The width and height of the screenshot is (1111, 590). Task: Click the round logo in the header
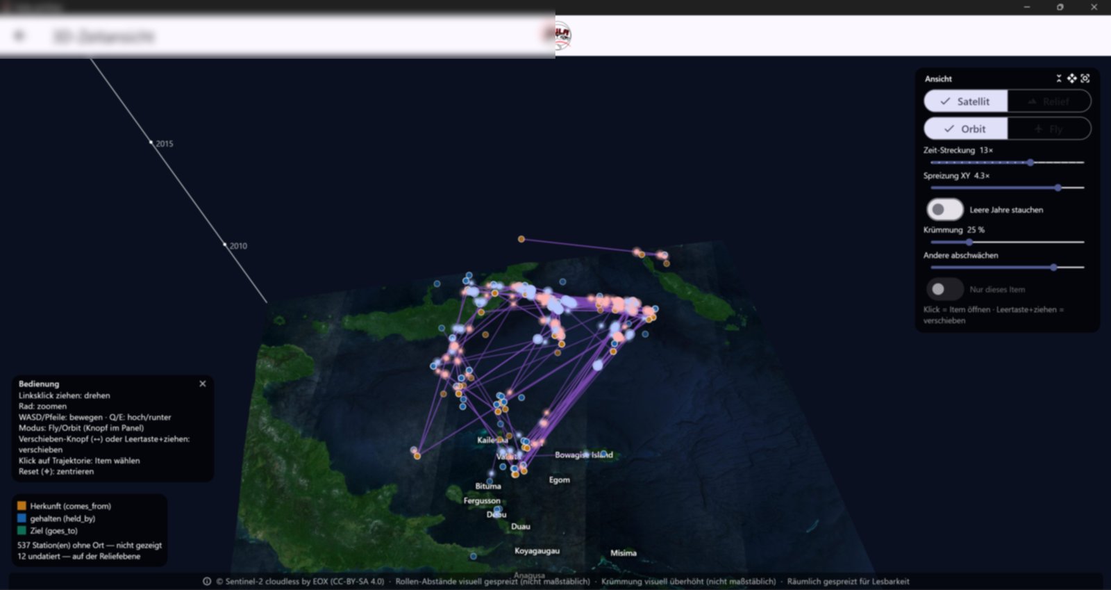click(x=561, y=35)
